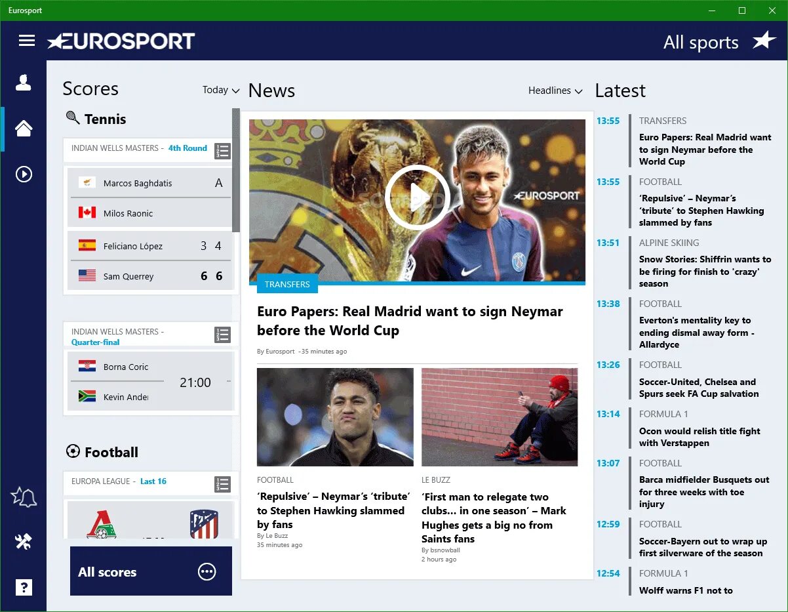
Task: Expand the Headlines news dropdown
Action: click(555, 91)
